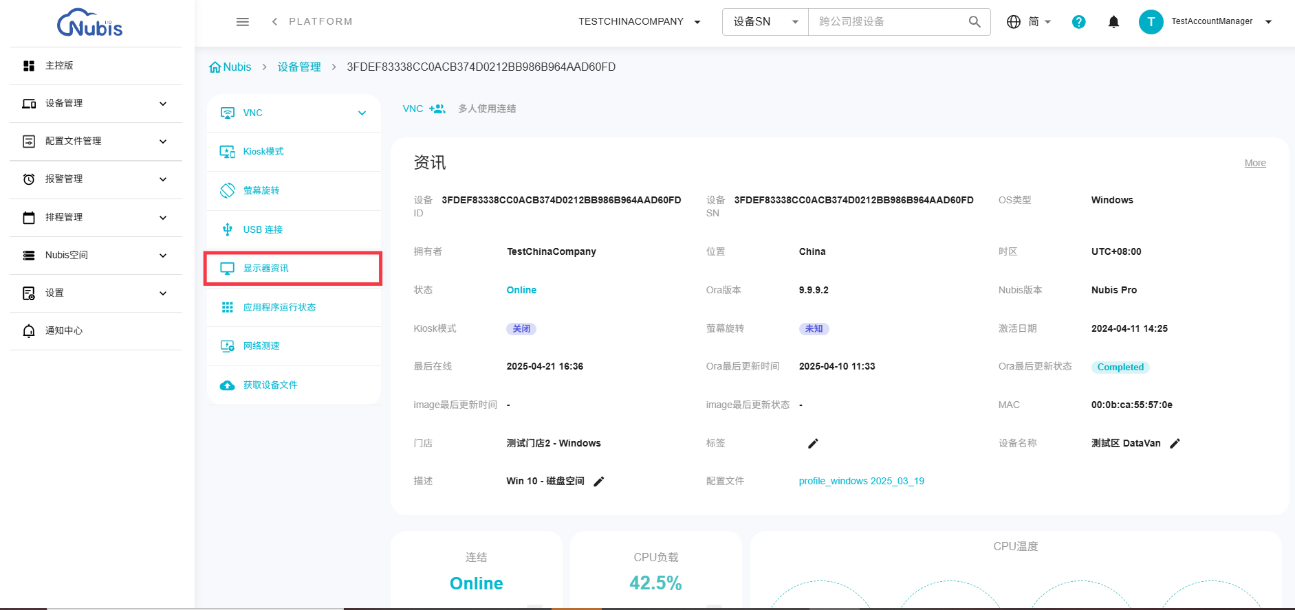Image resolution: width=1295 pixels, height=610 pixels.
Task: Expand the 设备管理 sidebar chevron
Action: click(x=163, y=104)
